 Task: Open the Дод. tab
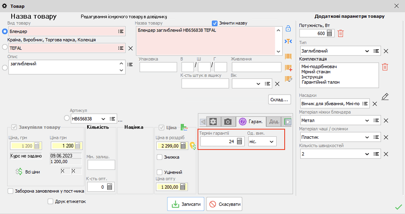274,121
